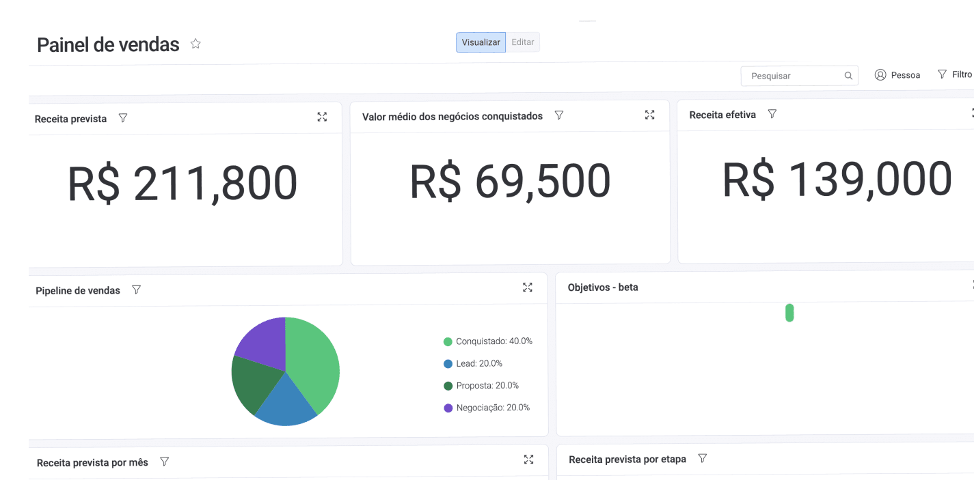Image resolution: width=974 pixels, height=480 pixels.
Task: Open filter on Valor médio dos negócios widget
Action: tap(559, 115)
